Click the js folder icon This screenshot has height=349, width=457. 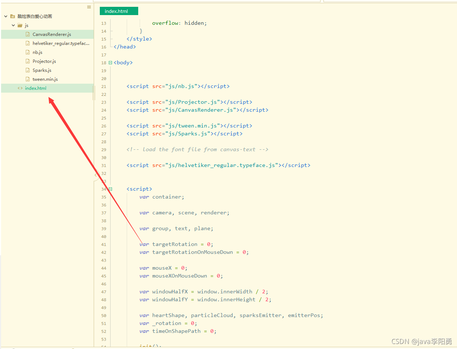coord(20,25)
